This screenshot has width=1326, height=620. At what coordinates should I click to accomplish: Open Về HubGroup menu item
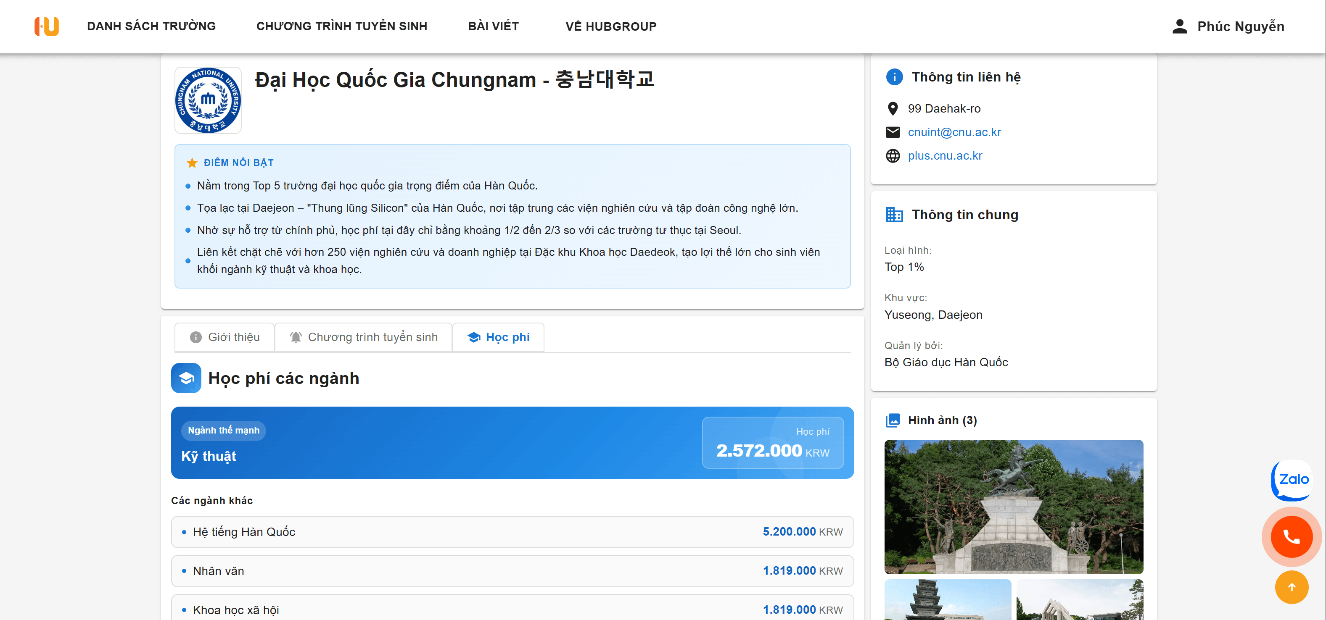610,26
